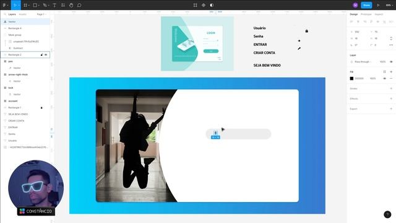
Task: Open the Pass through blend mode dropdown
Action: (363, 62)
